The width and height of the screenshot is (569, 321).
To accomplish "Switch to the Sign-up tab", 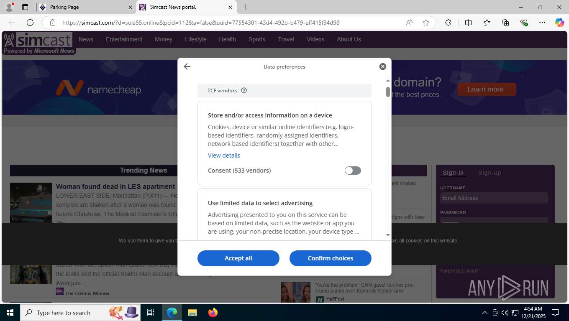I will coord(490,173).
